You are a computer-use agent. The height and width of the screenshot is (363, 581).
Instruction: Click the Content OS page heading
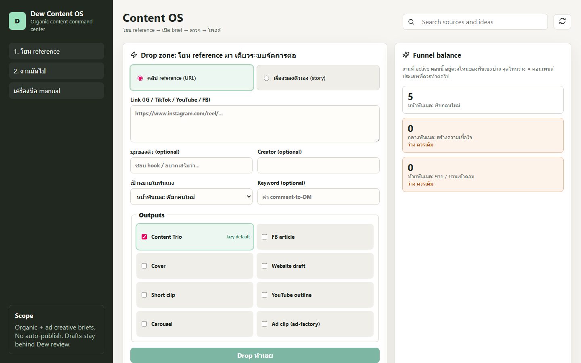pyautogui.click(x=153, y=18)
